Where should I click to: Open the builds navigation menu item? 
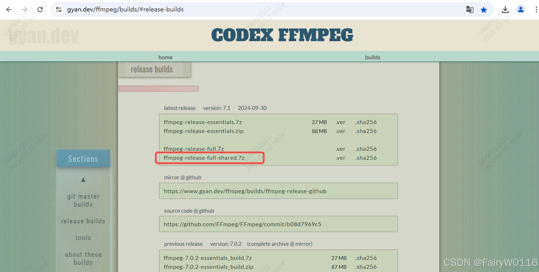coord(373,57)
